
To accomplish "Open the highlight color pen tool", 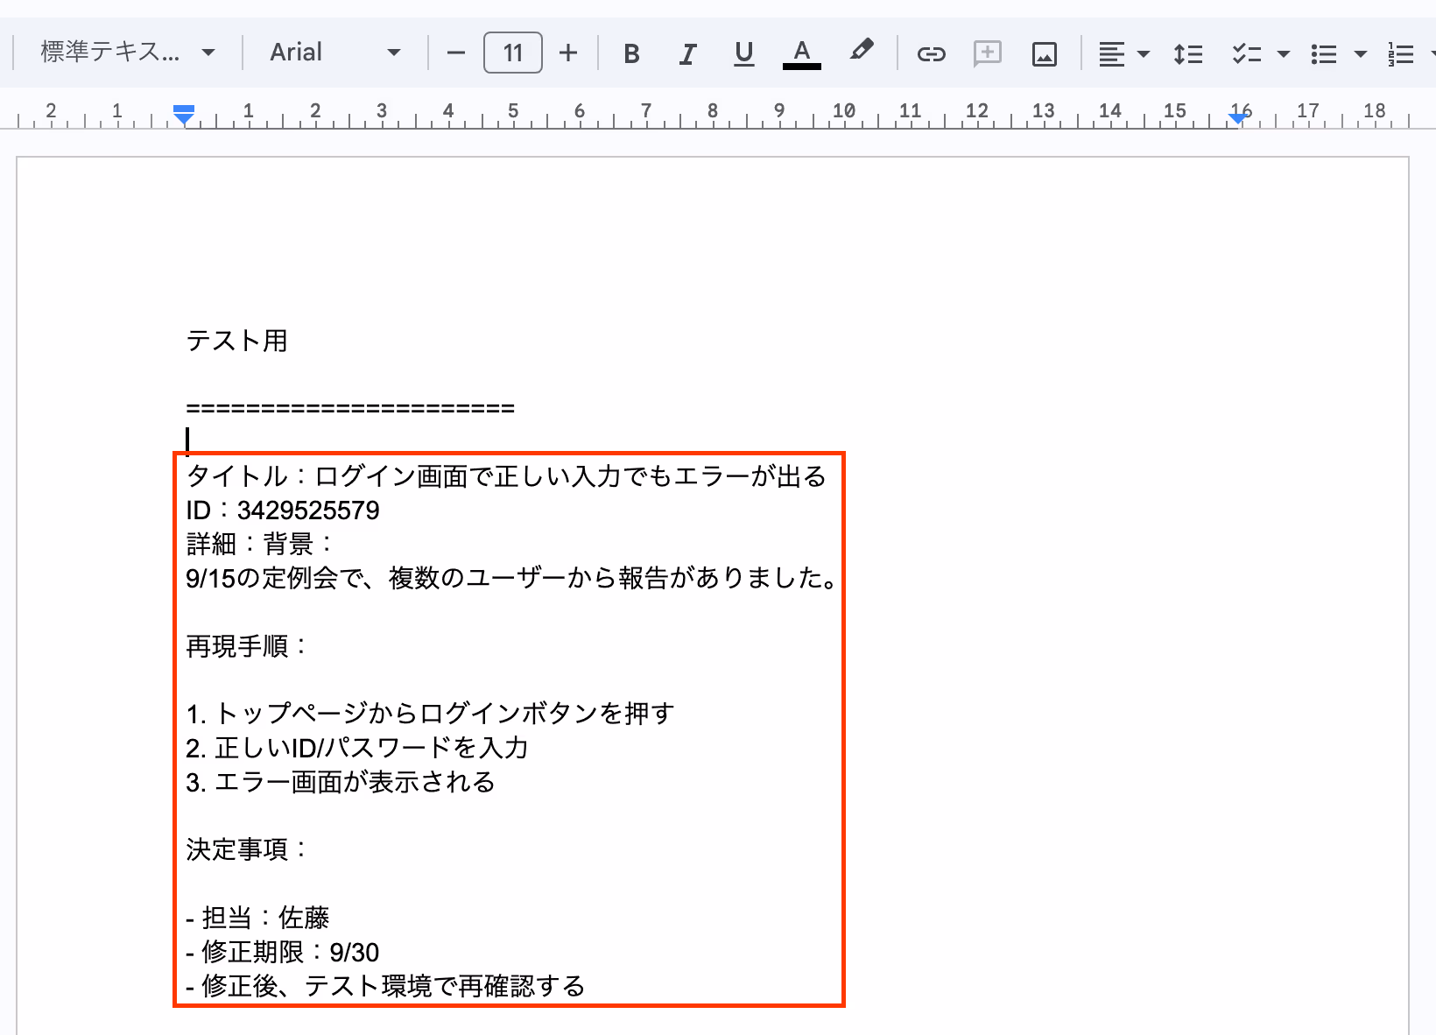I will coord(861,52).
